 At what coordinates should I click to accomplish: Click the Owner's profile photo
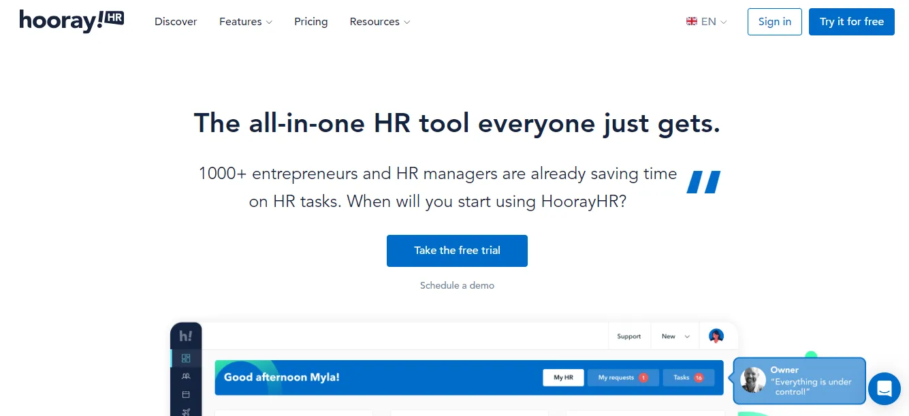[753, 380]
